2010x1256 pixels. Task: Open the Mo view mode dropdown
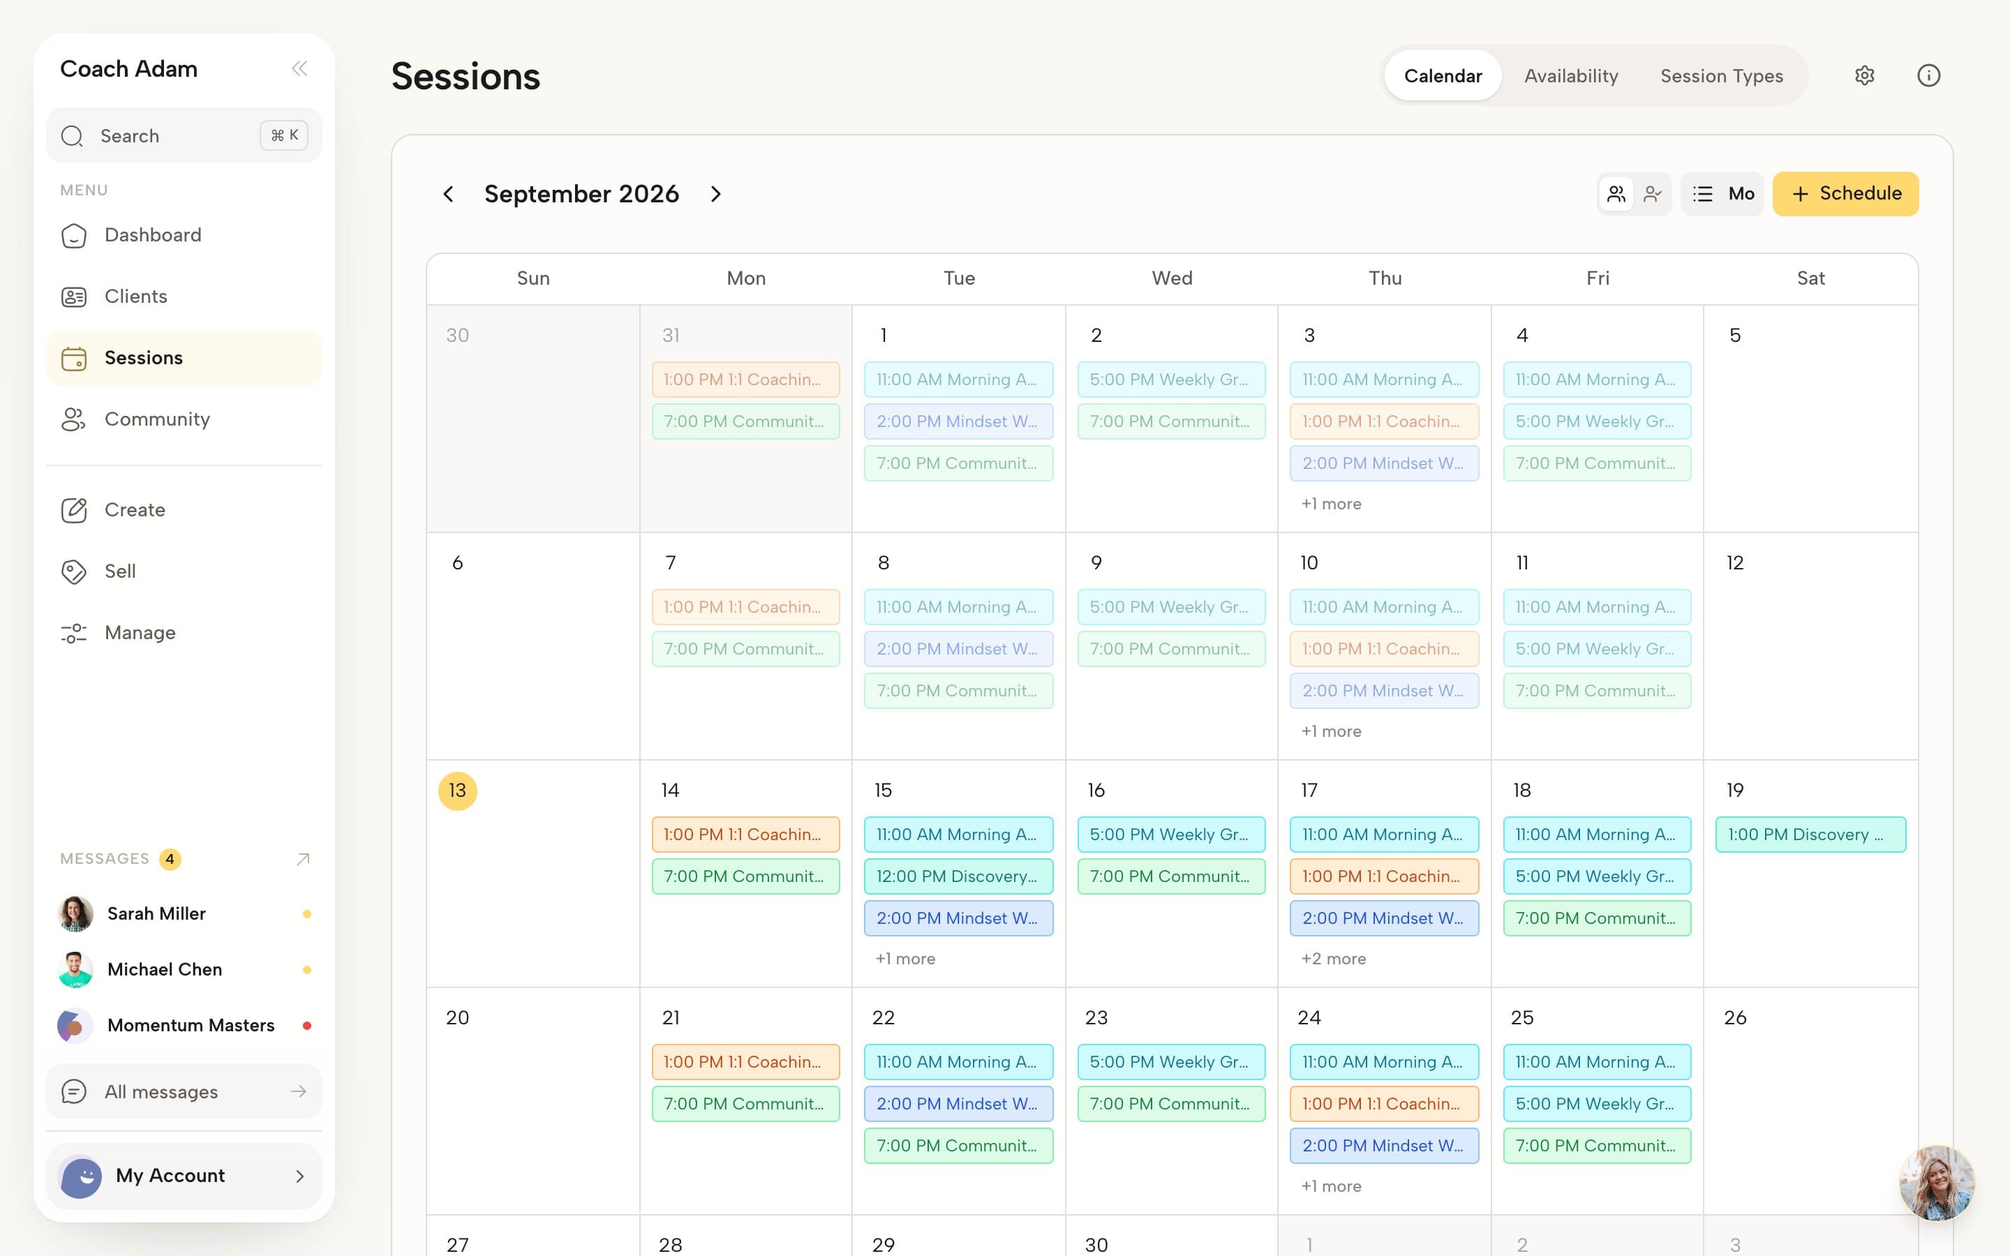pyautogui.click(x=1722, y=195)
